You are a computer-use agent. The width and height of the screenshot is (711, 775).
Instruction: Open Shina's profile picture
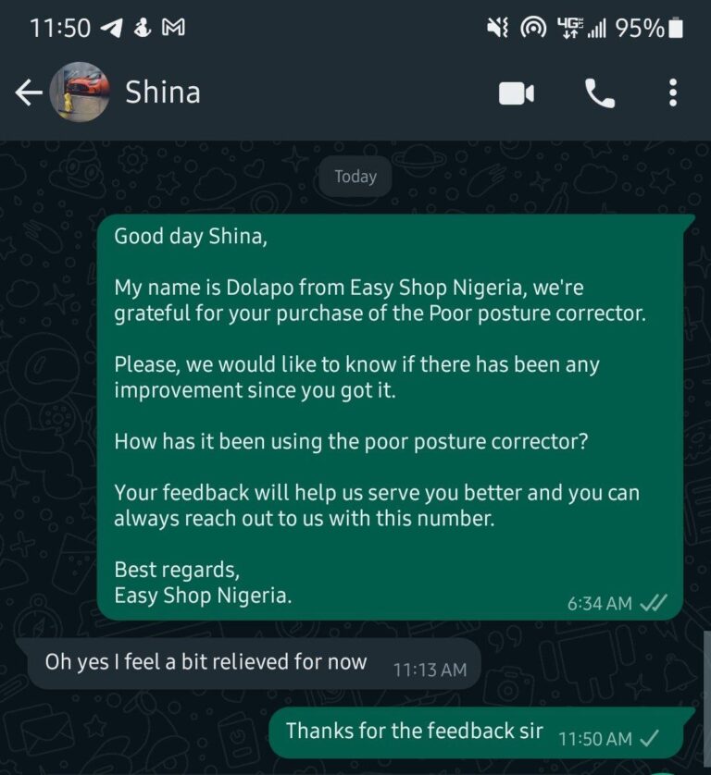coord(80,92)
